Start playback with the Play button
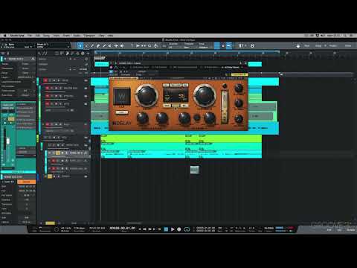 click(173, 229)
